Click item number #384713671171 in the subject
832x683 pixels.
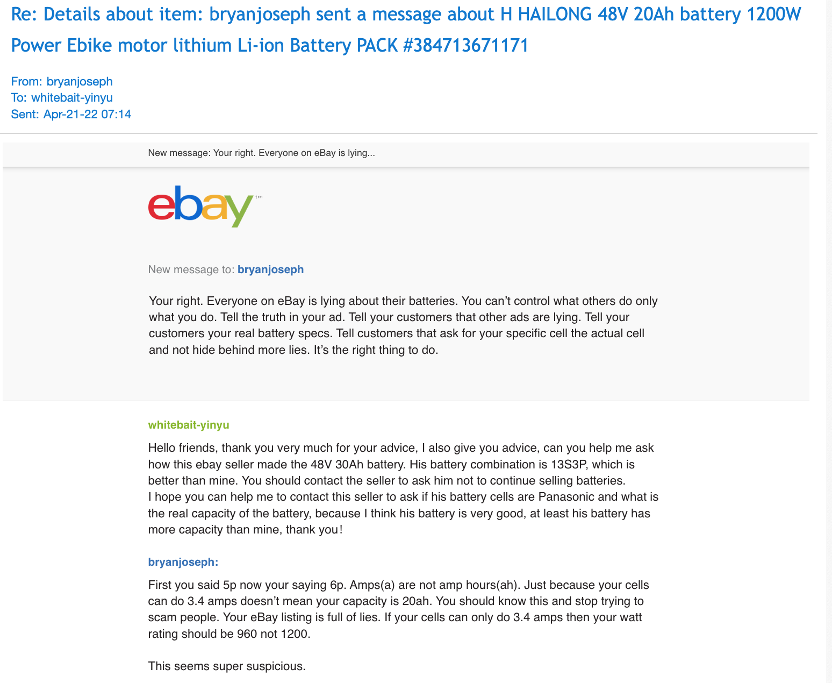pos(465,46)
